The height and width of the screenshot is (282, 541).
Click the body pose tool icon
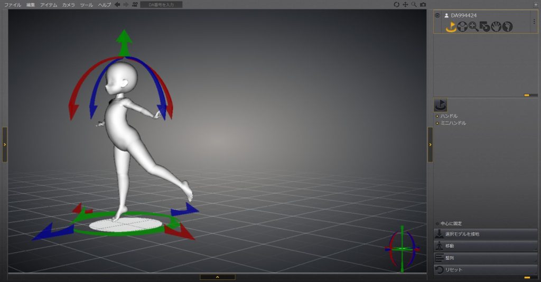[x=462, y=26]
